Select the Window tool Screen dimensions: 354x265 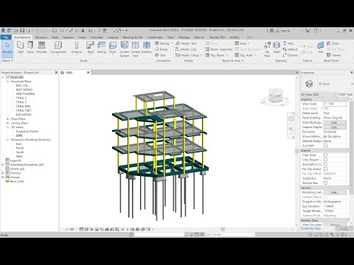41,47
